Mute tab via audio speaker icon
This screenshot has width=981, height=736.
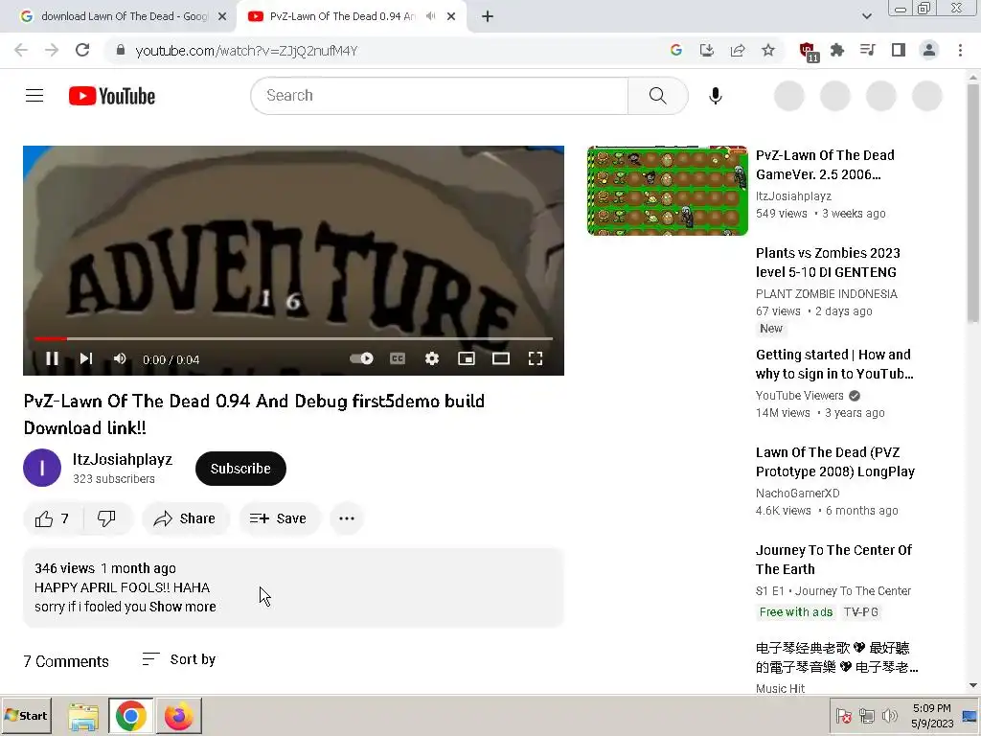click(430, 16)
